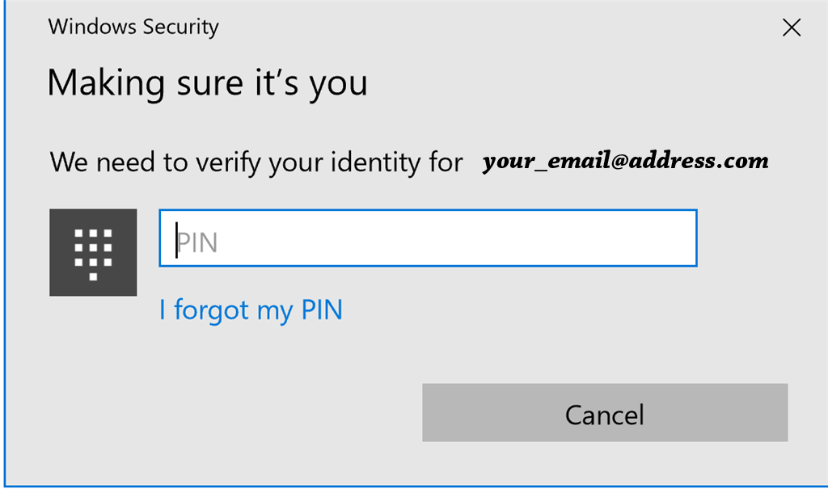Click the white dots on keypad tile
Screen dimensions: 828x489
[93, 255]
